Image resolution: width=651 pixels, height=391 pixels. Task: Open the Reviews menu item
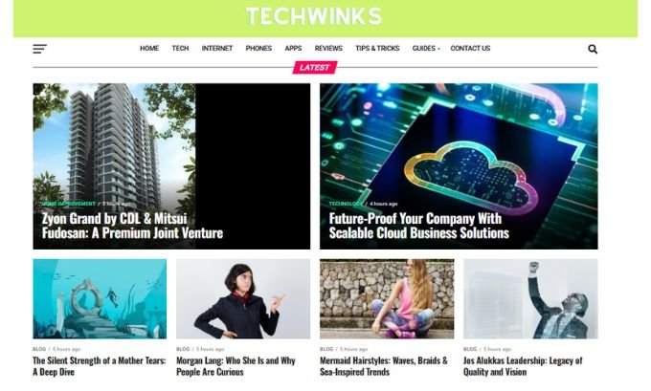[328, 49]
